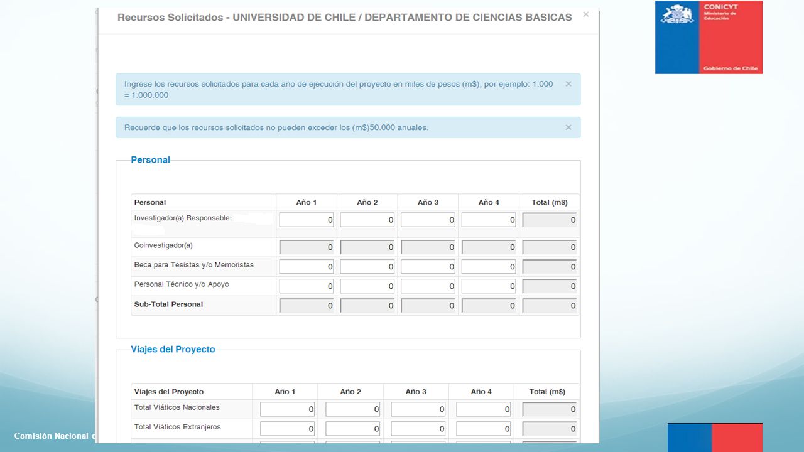Click Beca para Tesistas Año 4 field
Viewport: 804px width, 452px height.
coord(489,267)
